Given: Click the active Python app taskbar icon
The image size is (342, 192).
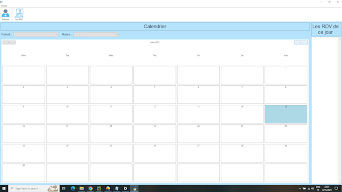Looking at the screenshot, I should tap(134, 188).
